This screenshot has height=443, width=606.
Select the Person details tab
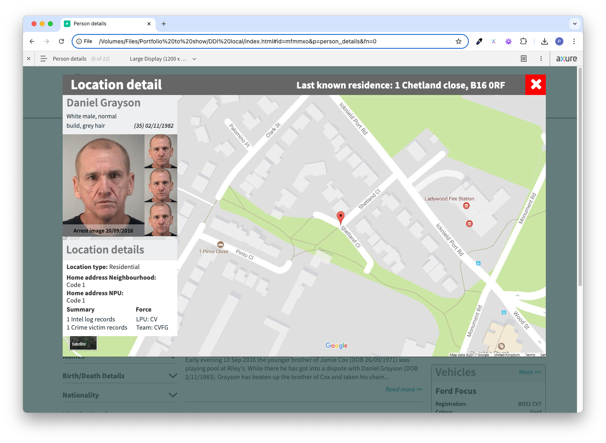[x=109, y=24]
